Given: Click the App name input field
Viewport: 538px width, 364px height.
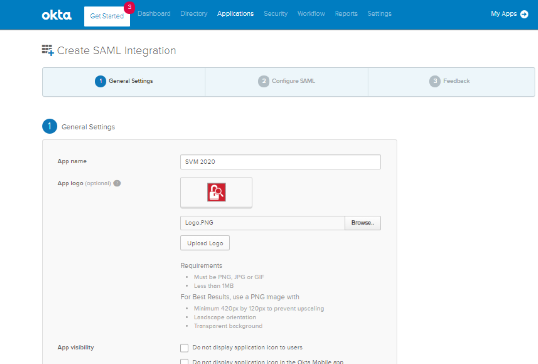Looking at the screenshot, I should point(280,162).
